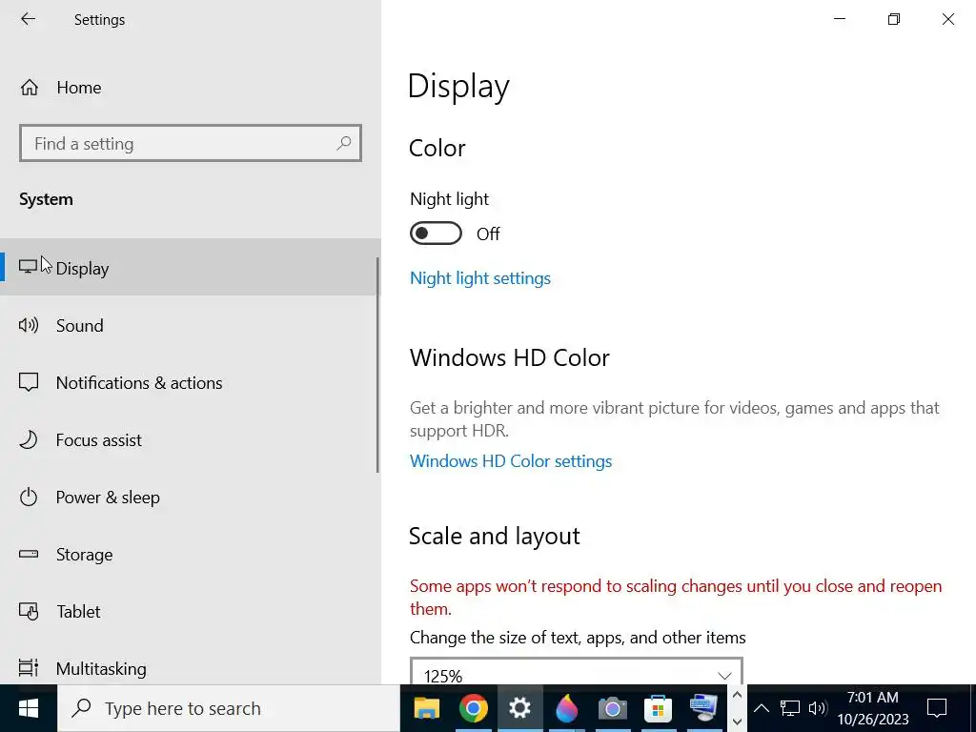Open the colorful droplet app in taskbar
This screenshot has height=732, width=976.
pyautogui.click(x=566, y=708)
